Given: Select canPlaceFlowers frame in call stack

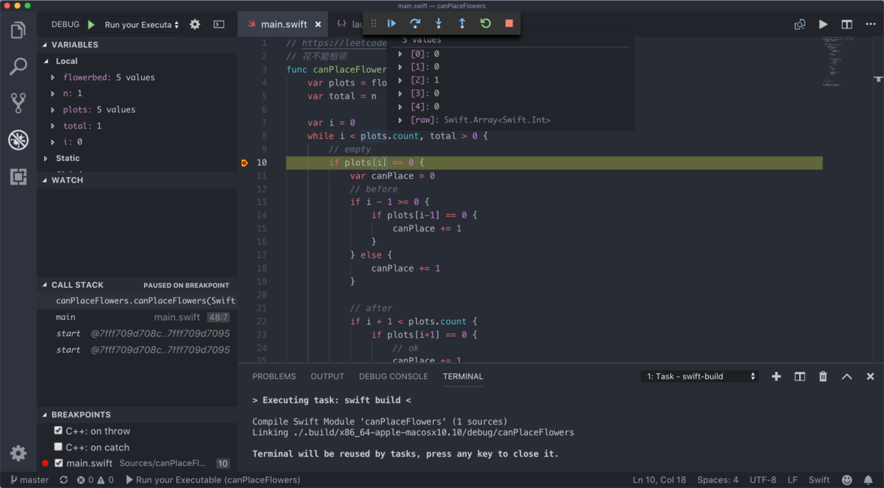Looking at the screenshot, I should click(138, 301).
